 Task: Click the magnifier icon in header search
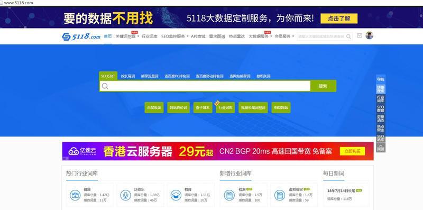(348, 36)
